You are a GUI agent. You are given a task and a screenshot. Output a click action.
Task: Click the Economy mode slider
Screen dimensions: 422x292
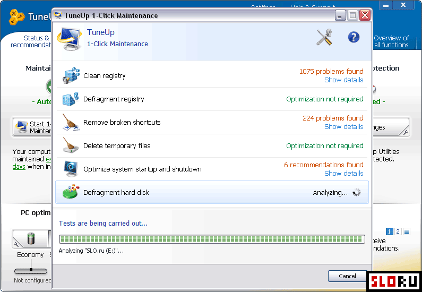click(x=31, y=271)
